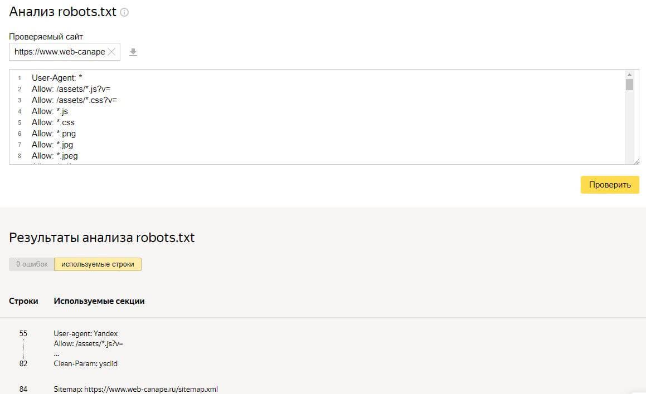Image resolution: width=646 pixels, height=394 pixels.
Task: Click the info icon beside Анализ robots.txt
Action: (124, 12)
